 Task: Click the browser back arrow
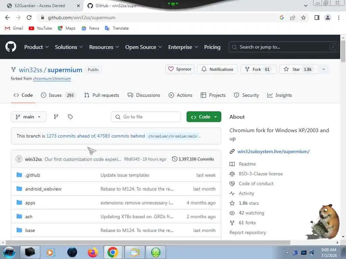(x=7, y=18)
